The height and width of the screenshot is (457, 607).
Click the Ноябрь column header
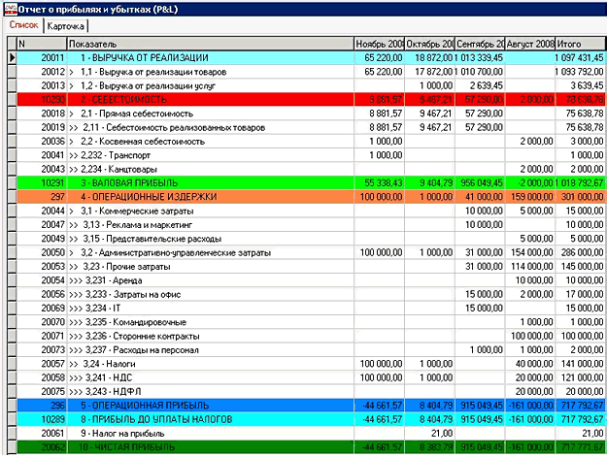380,44
